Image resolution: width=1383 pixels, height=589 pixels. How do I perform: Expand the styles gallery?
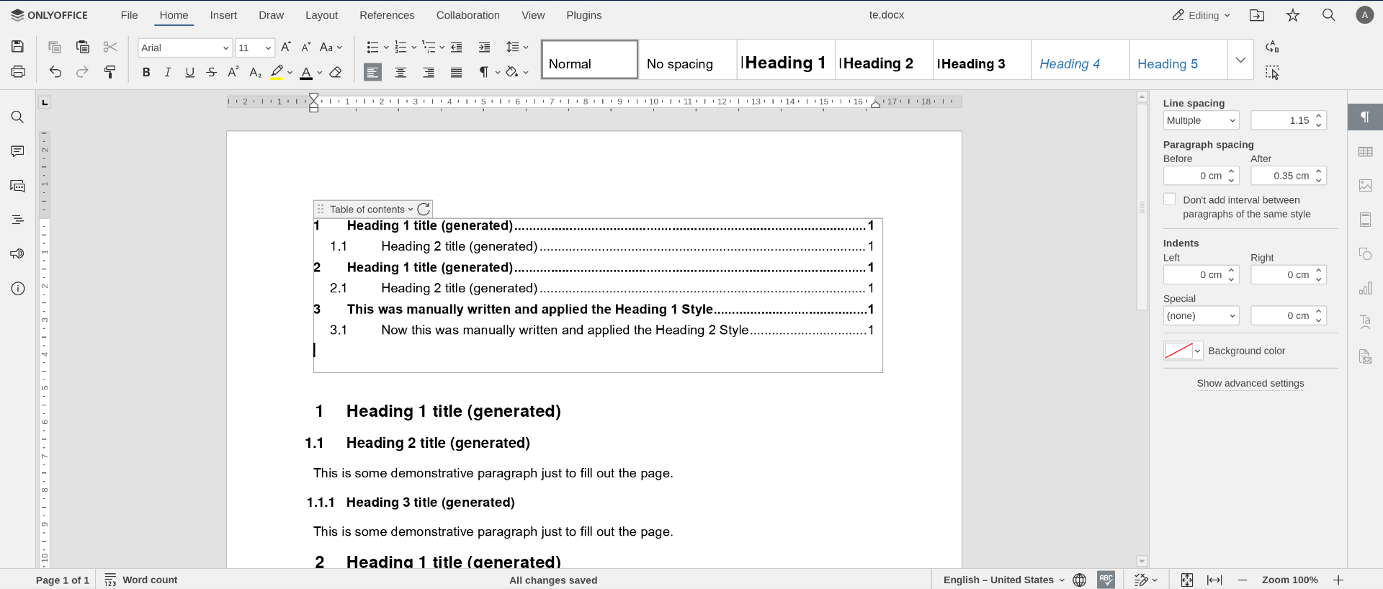point(1240,60)
